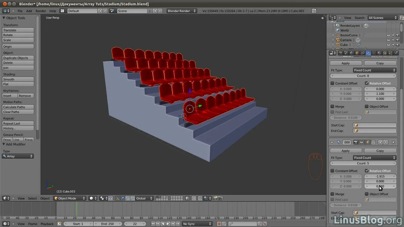Jump to the first frame in timeline
Image resolution: width=404 pixels, height=227 pixels.
[153, 224]
